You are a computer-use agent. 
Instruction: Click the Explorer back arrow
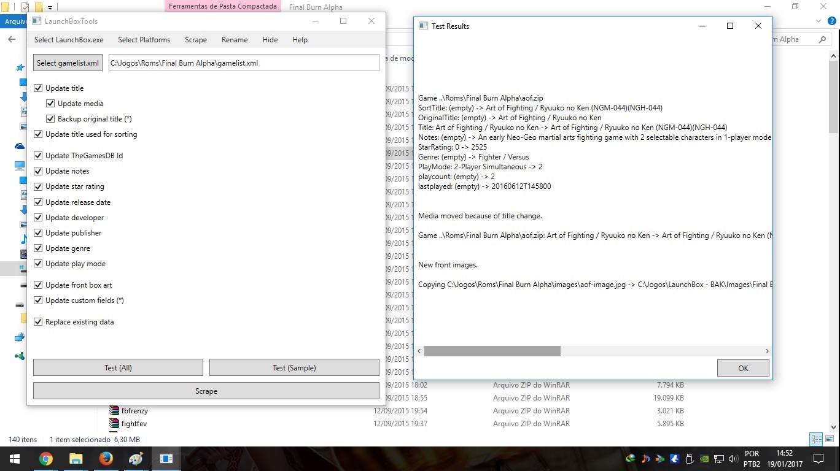pos(11,39)
